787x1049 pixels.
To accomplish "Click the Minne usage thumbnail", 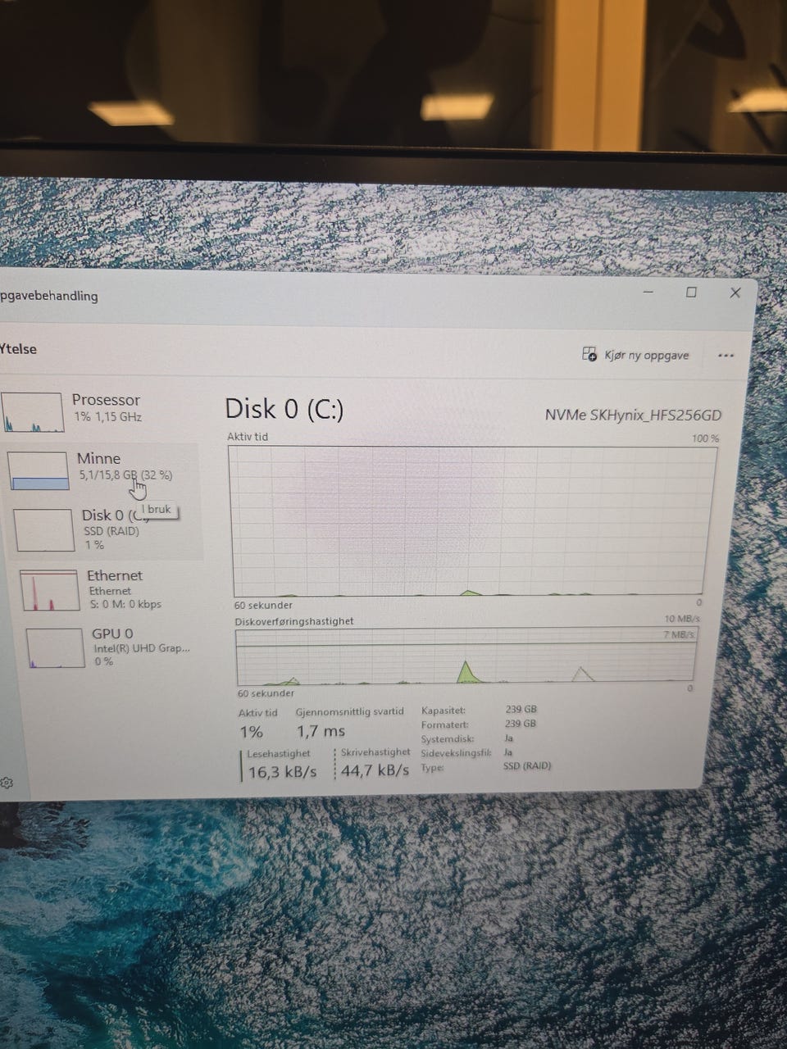I will (x=38, y=470).
